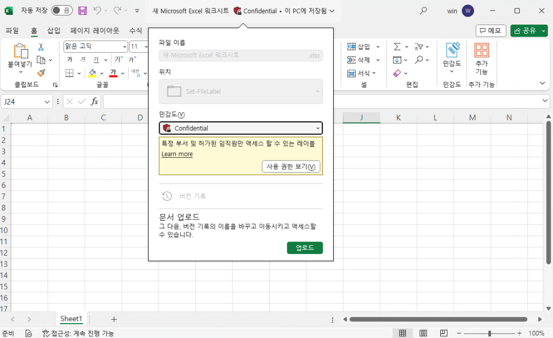Expand the 붙여넣기 paste options arrow
The image size is (553, 338).
[21, 72]
